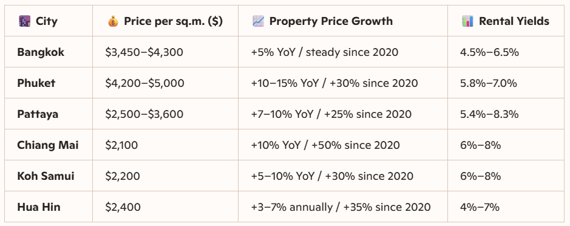Click the Property Price Growth header
Screen dimensions: 570x226
tap(331, 21)
